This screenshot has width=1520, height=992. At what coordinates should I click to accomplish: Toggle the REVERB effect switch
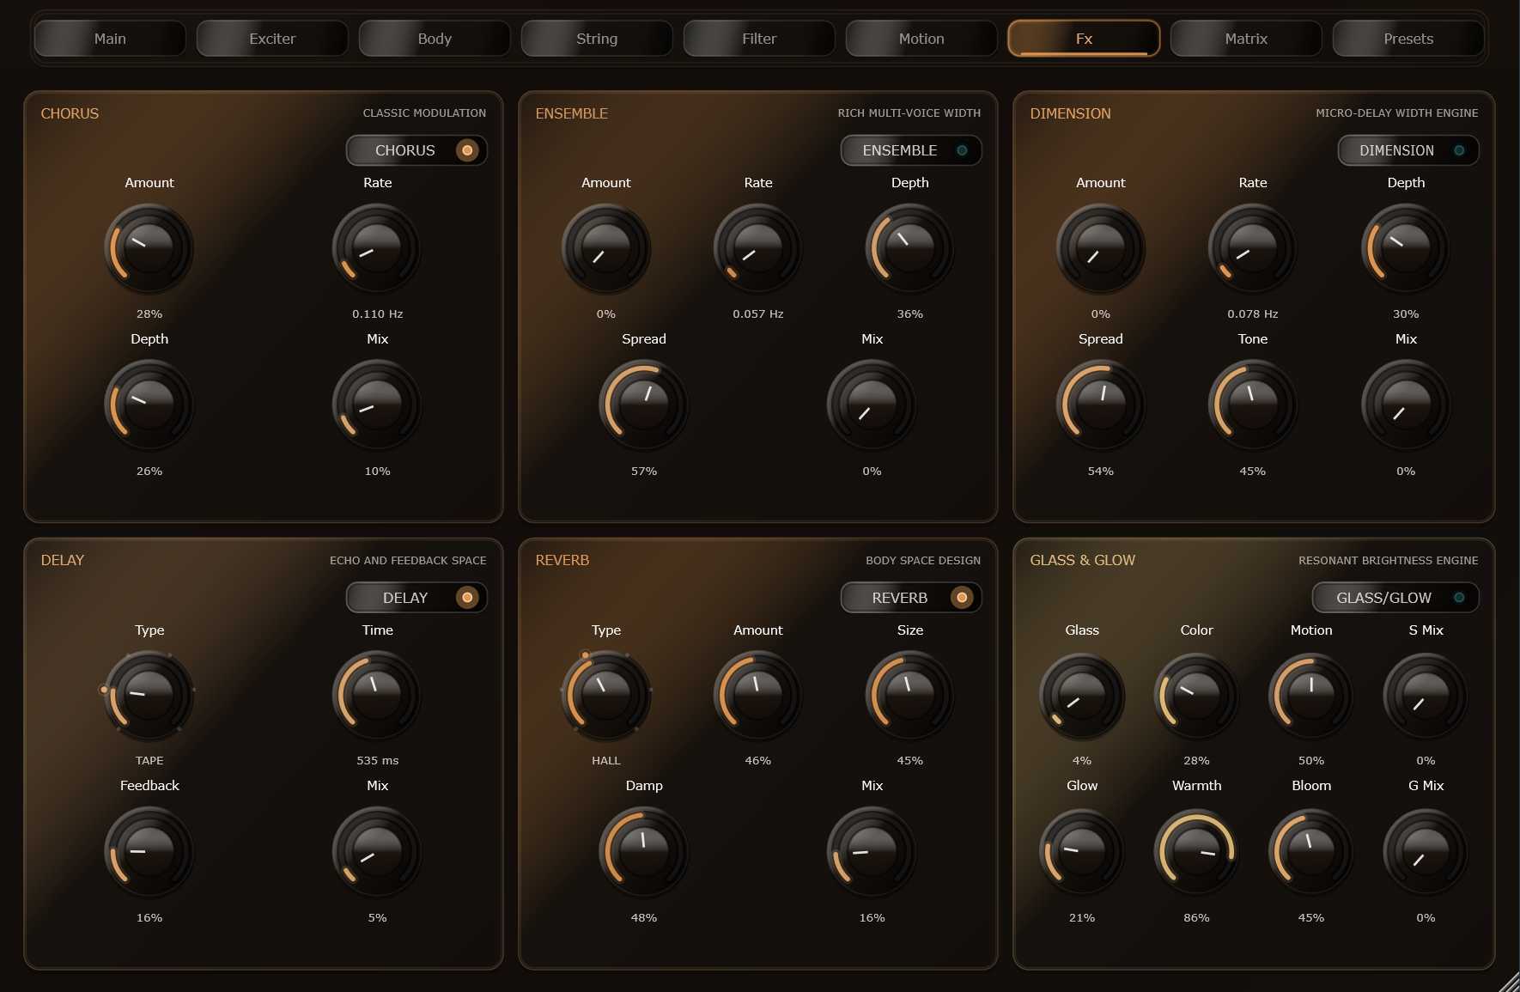point(911,598)
